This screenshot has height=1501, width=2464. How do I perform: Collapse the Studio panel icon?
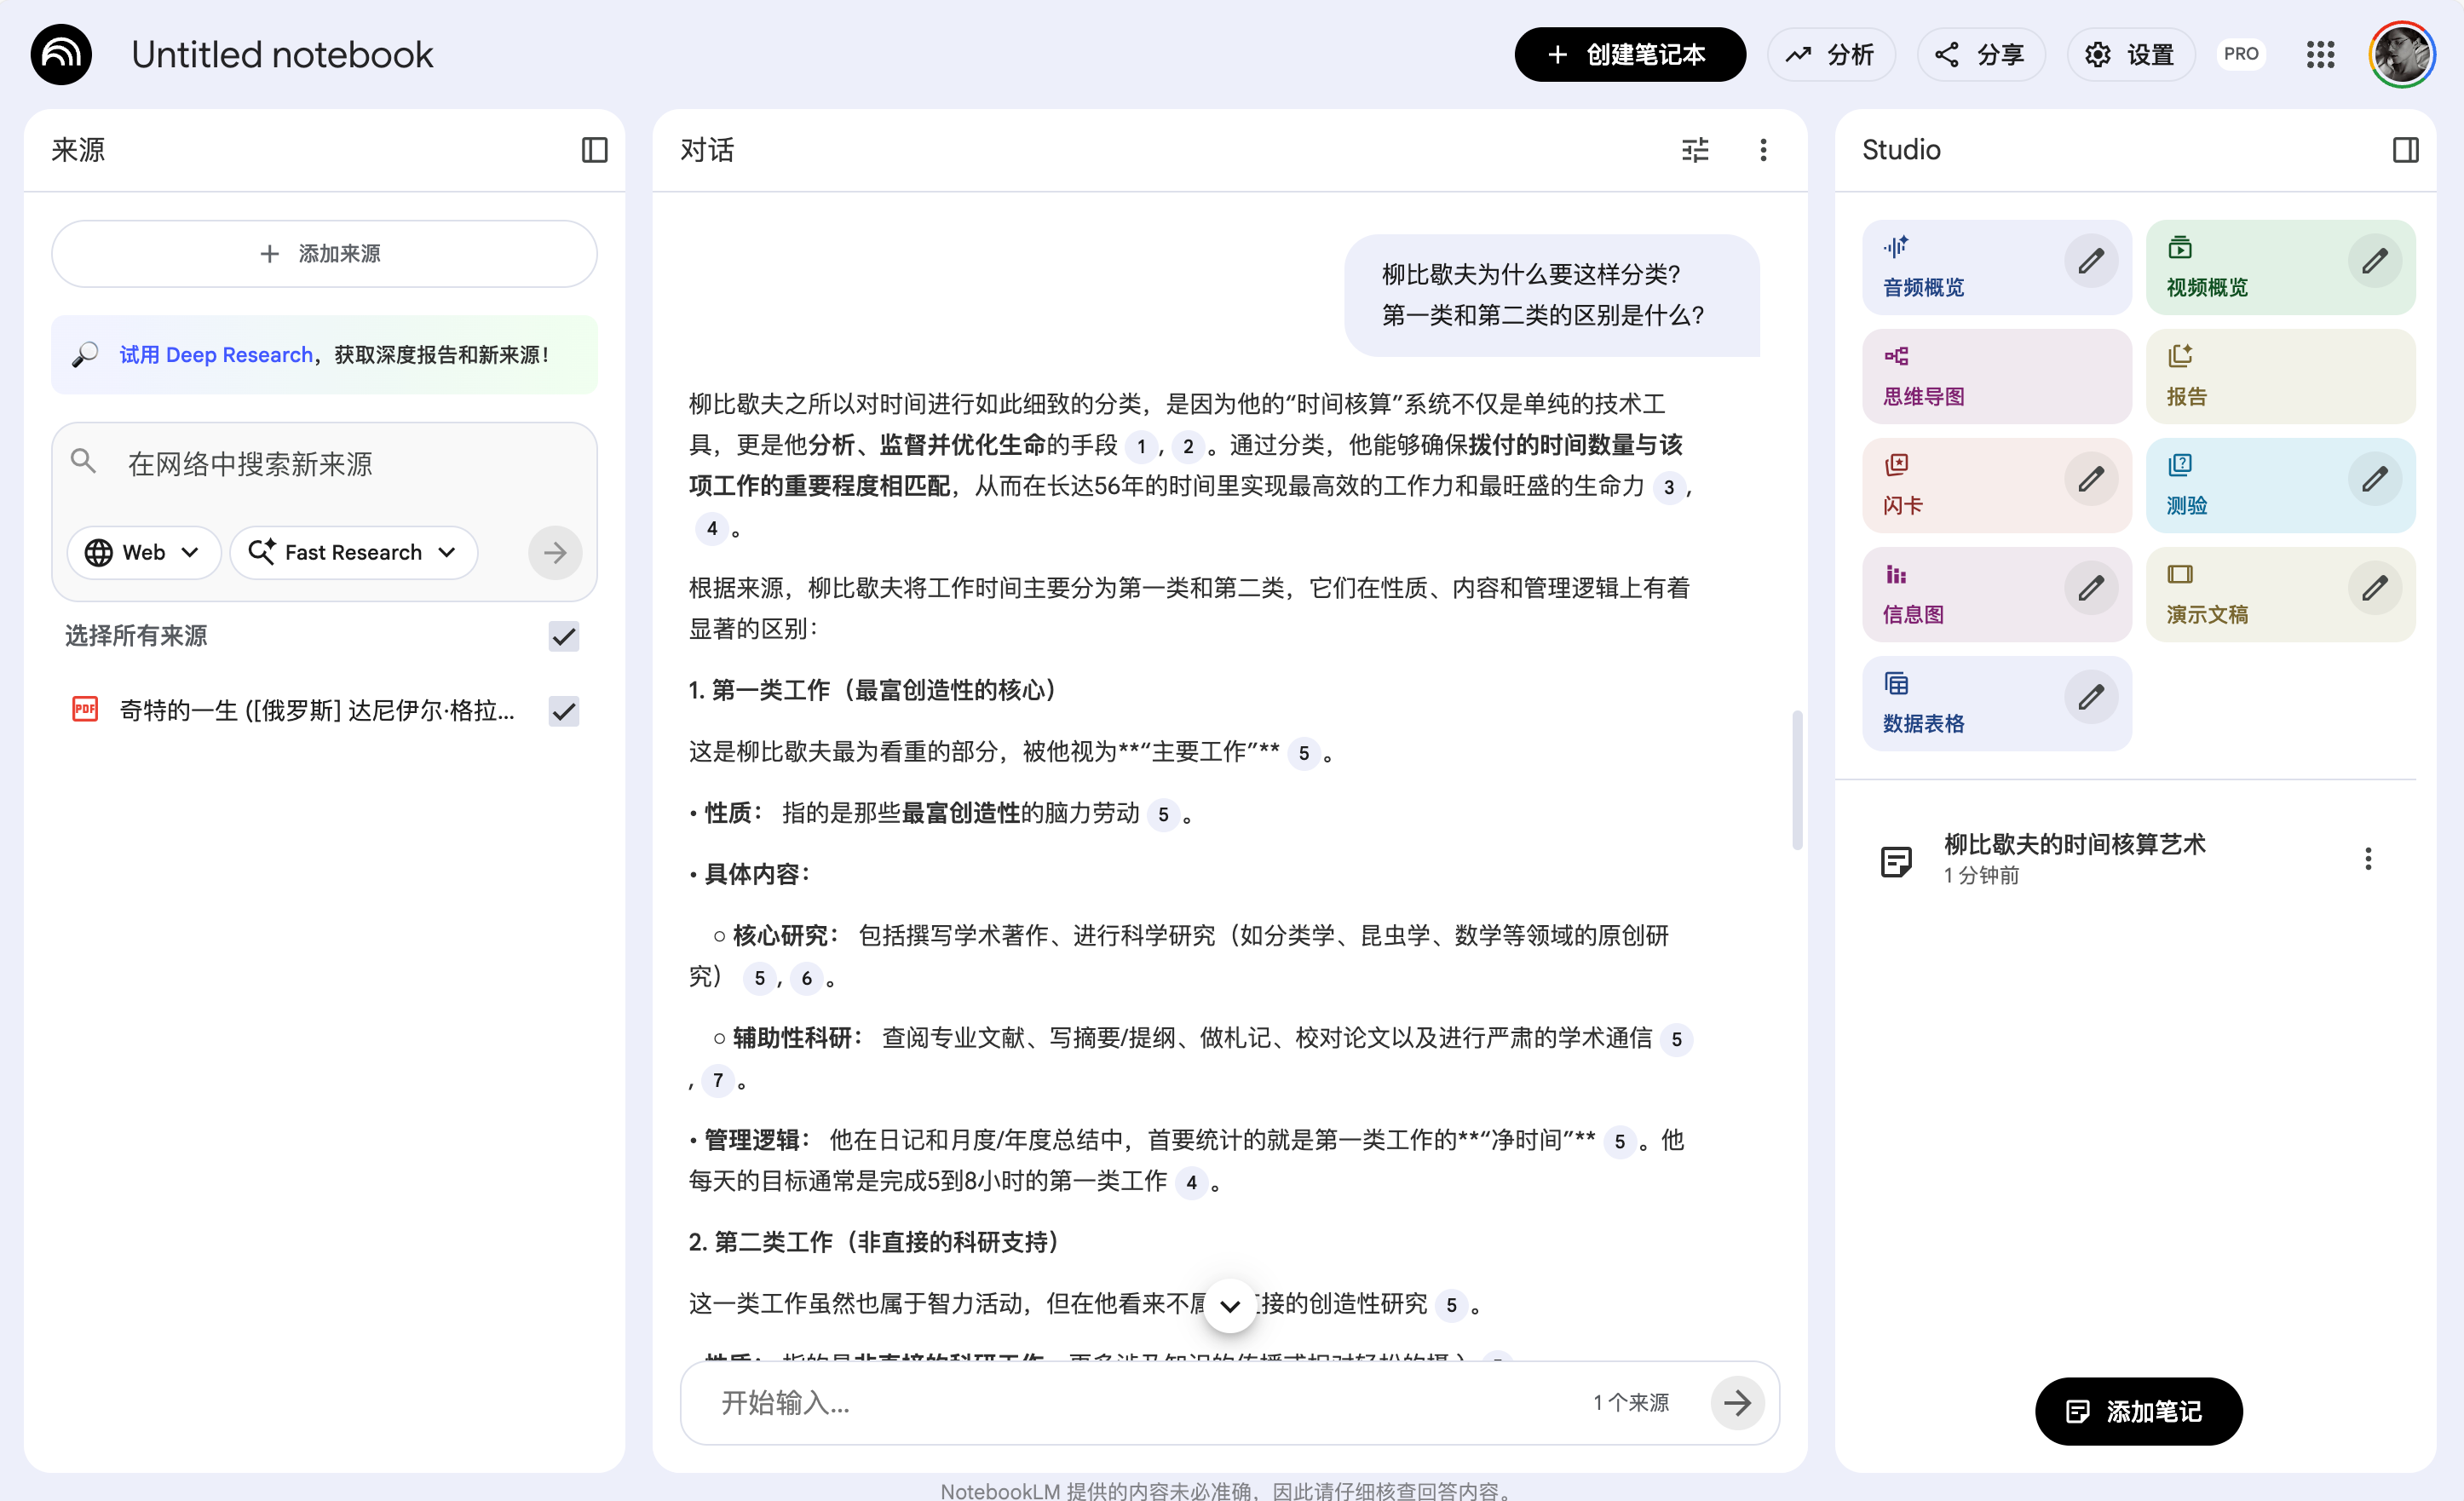coord(2405,150)
